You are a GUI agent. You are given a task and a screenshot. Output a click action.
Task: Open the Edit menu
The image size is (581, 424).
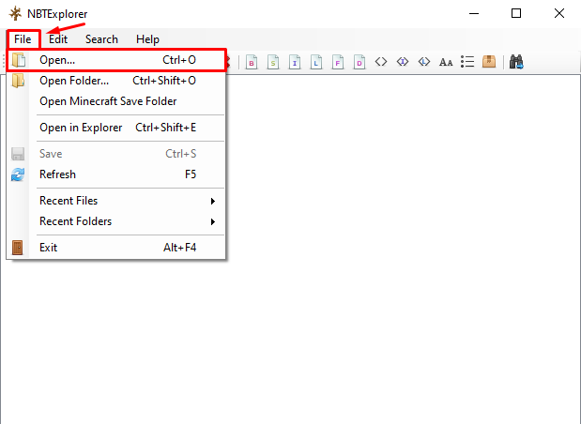(x=58, y=39)
